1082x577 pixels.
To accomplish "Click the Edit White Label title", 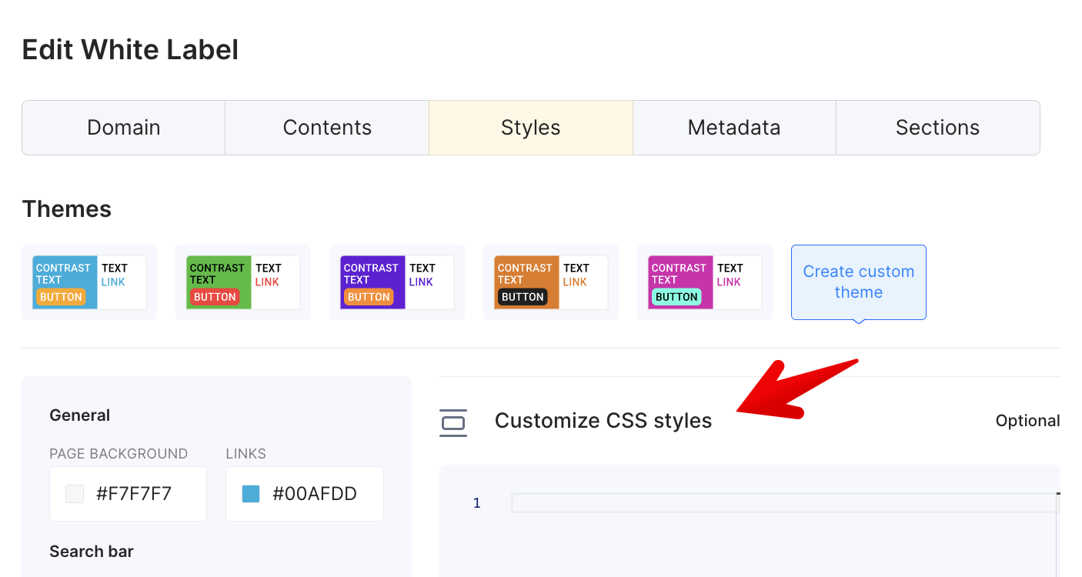I will pyautogui.click(x=130, y=50).
